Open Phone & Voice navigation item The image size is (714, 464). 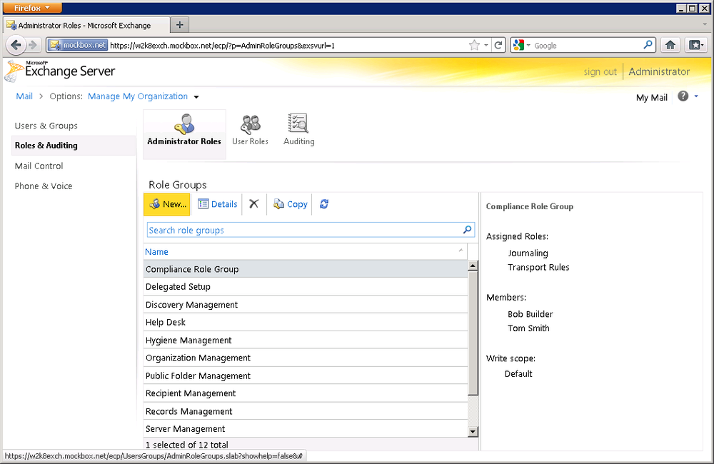coord(44,186)
